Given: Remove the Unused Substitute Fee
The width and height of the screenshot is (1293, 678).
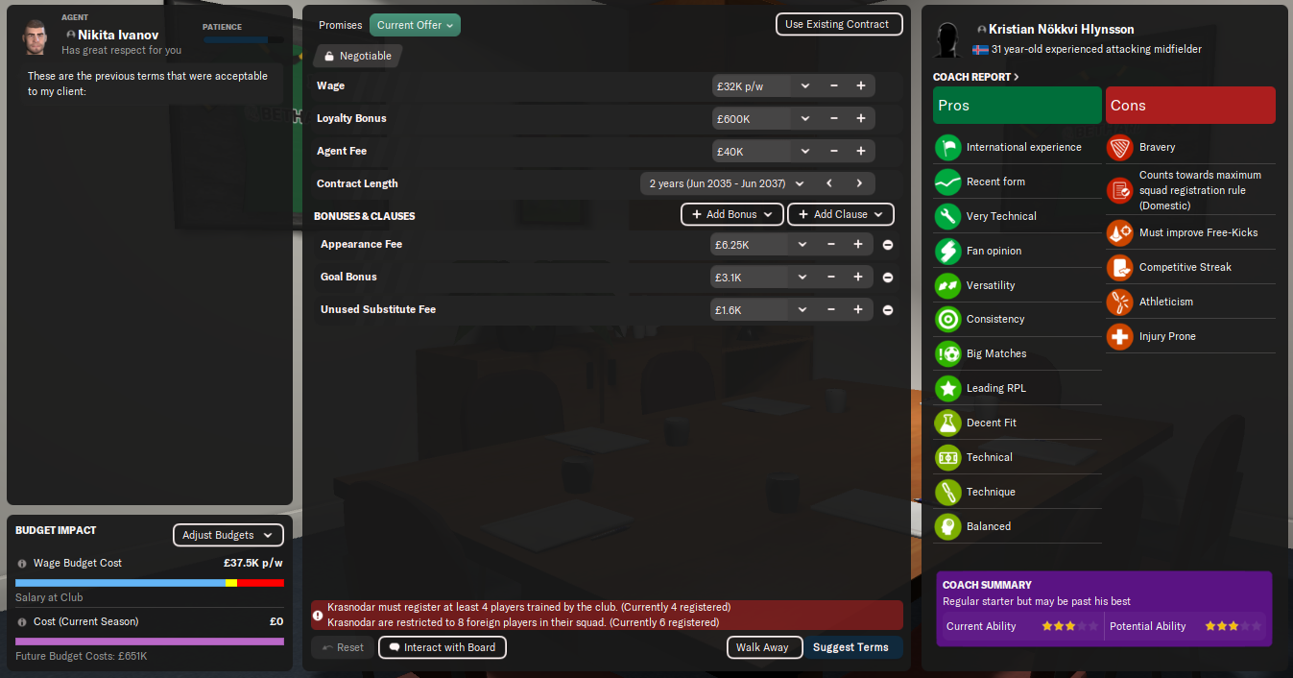Looking at the screenshot, I should (888, 310).
